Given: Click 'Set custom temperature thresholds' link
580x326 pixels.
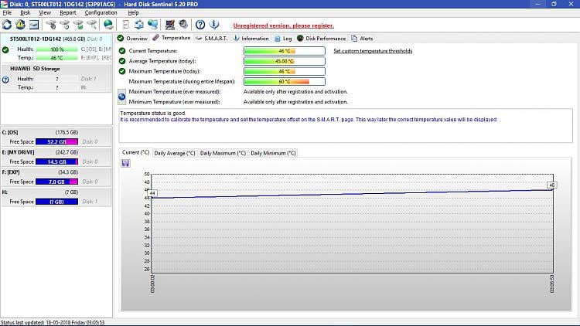Looking at the screenshot, I should coord(372,51).
